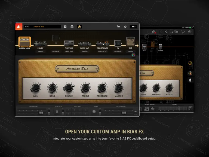The image size is (209, 157).
Task: Click the Output Volume slider handle
Action: 124,113
